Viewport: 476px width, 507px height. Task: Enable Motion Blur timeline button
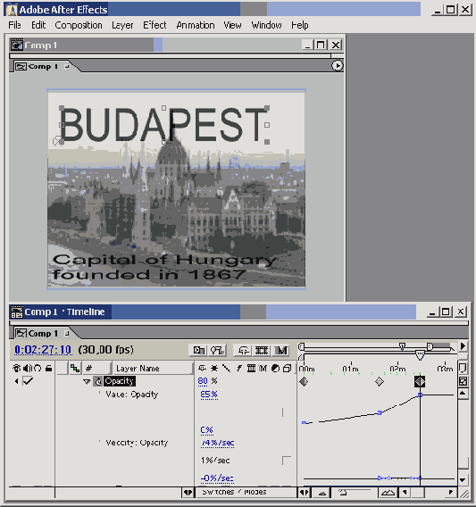pos(280,350)
